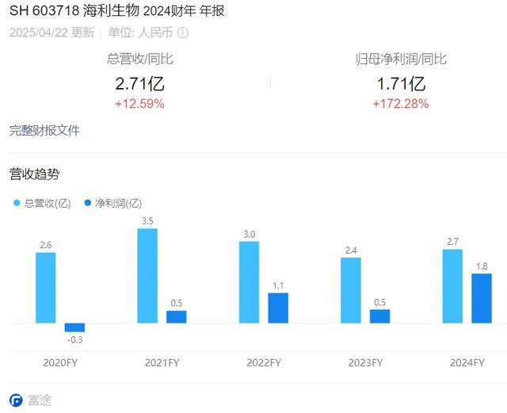Toggle the 净利润(亿) legend item
This screenshot has width=507, height=413.
pos(113,203)
